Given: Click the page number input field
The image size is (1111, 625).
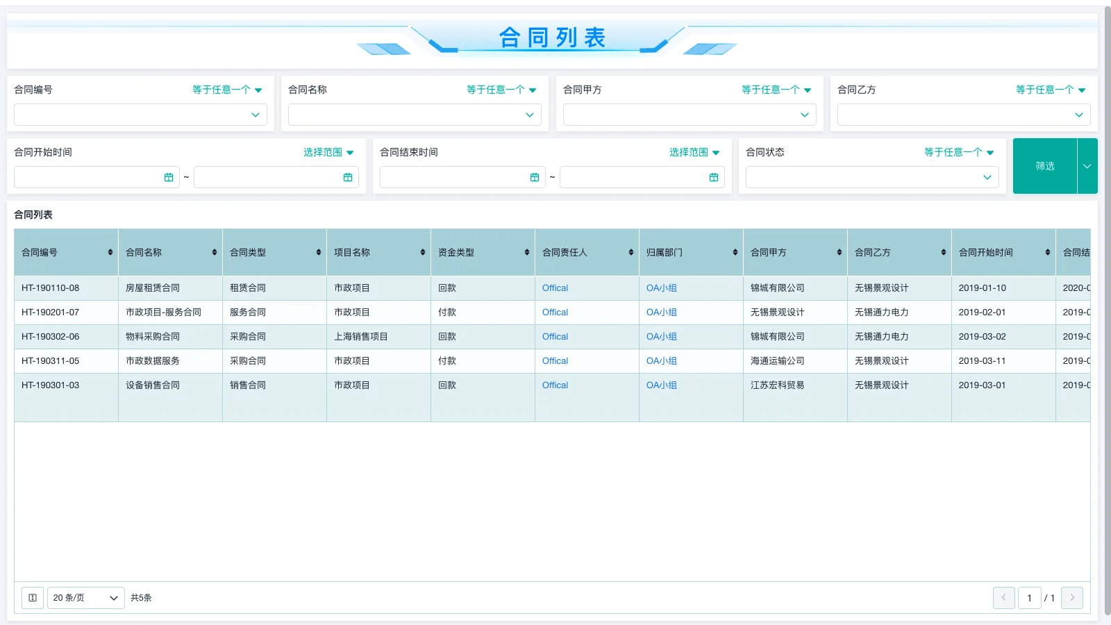Looking at the screenshot, I should coord(1030,597).
